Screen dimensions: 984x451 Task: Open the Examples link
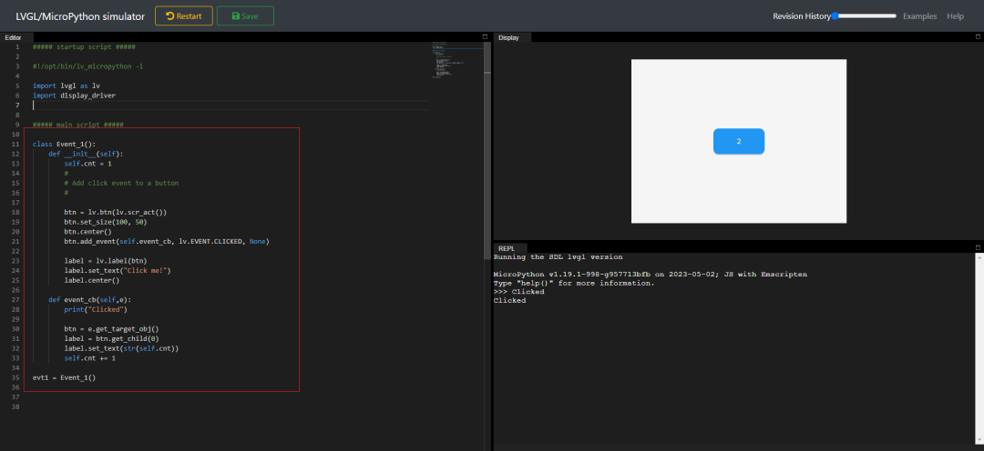pyautogui.click(x=919, y=16)
